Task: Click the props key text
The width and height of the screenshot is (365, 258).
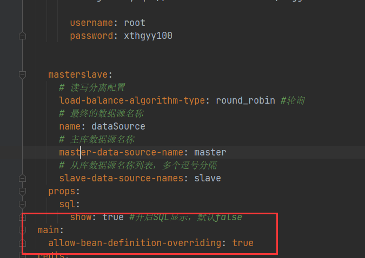Action: pos(62,191)
